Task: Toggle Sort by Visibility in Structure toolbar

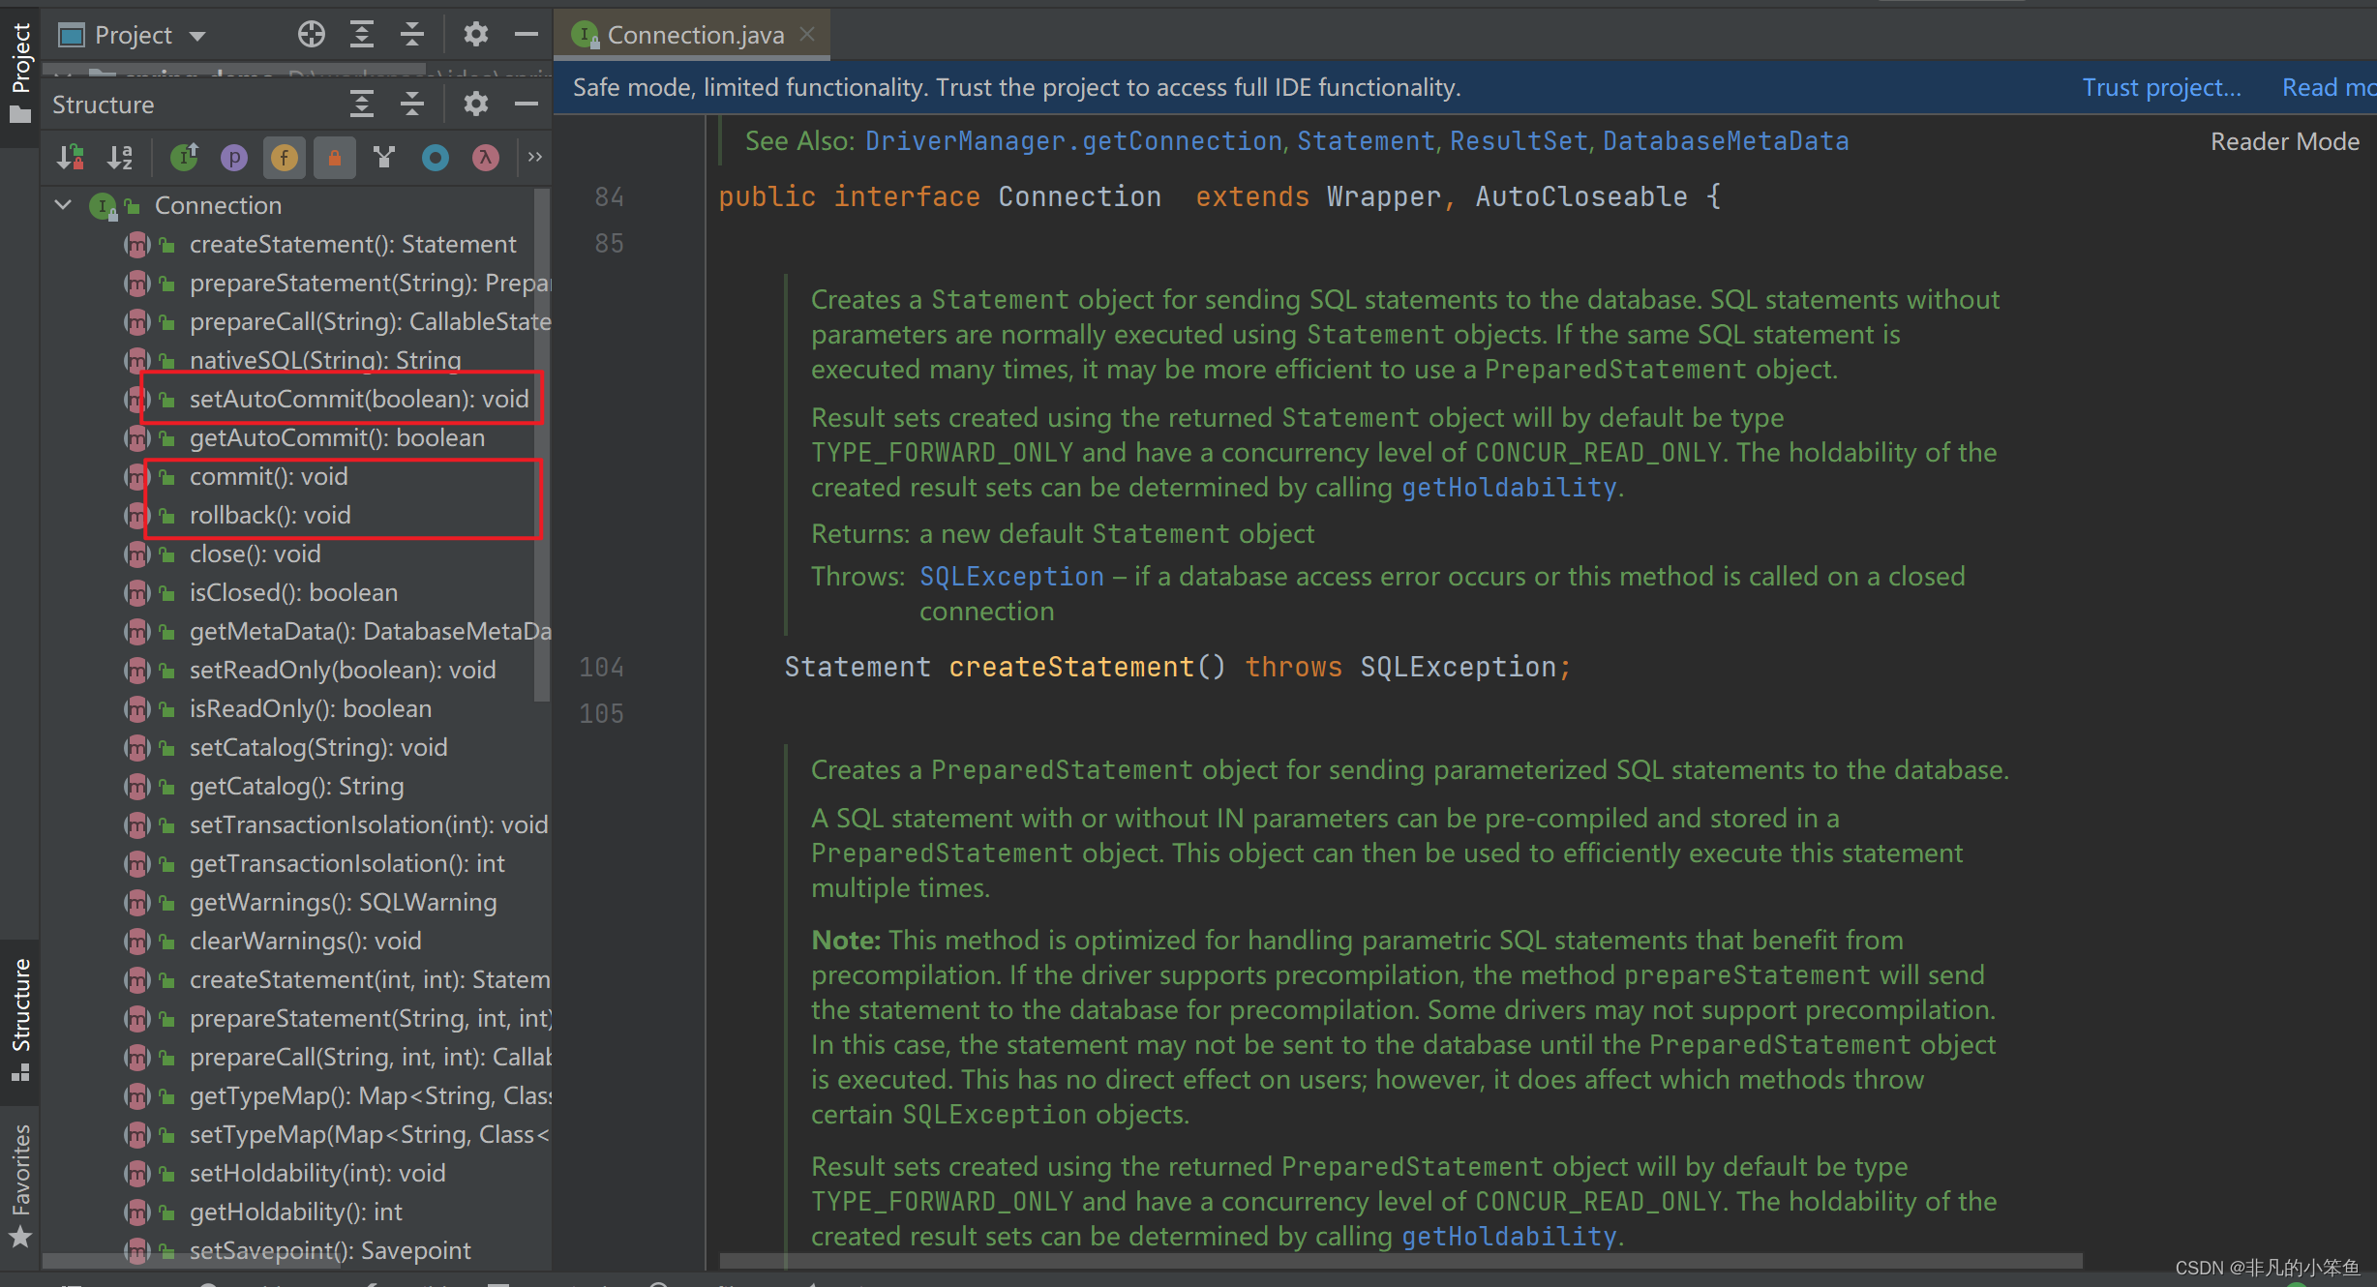Action: pyautogui.click(x=70, y=157)
